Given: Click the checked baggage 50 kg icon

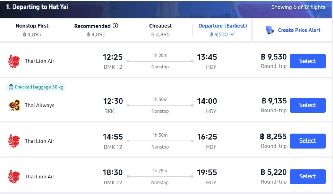Looking at the screenshot, I should click(11, 87).
